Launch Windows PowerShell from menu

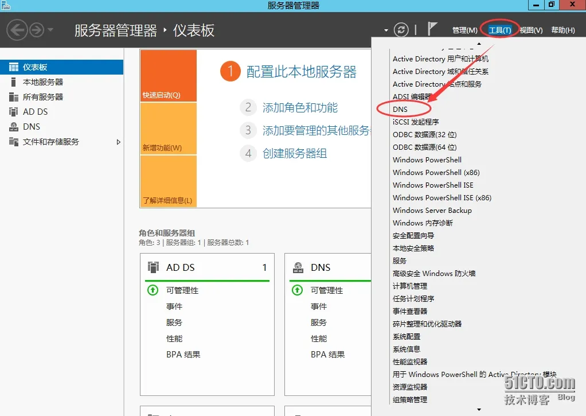point(427,160)
